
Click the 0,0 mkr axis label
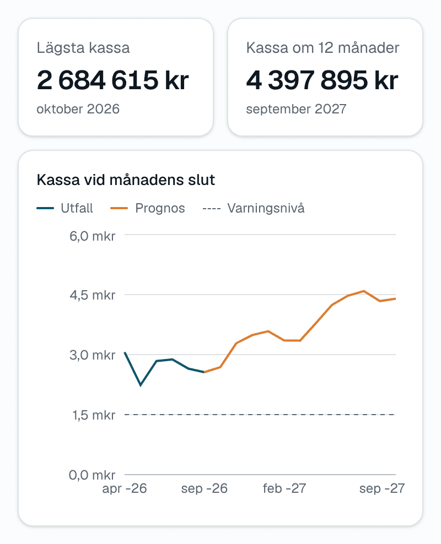[92, 475]
